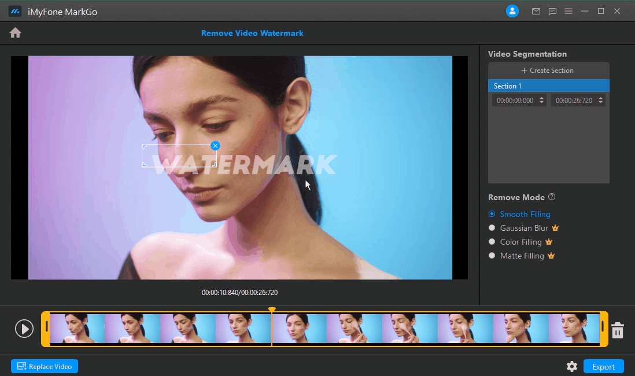Open the mail message icon
Image resolution: width=635 pixels, height=376 pixels.
[536, 12]
